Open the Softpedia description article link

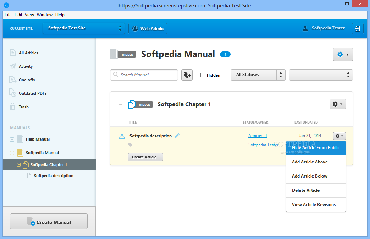(x=150, y=136)
